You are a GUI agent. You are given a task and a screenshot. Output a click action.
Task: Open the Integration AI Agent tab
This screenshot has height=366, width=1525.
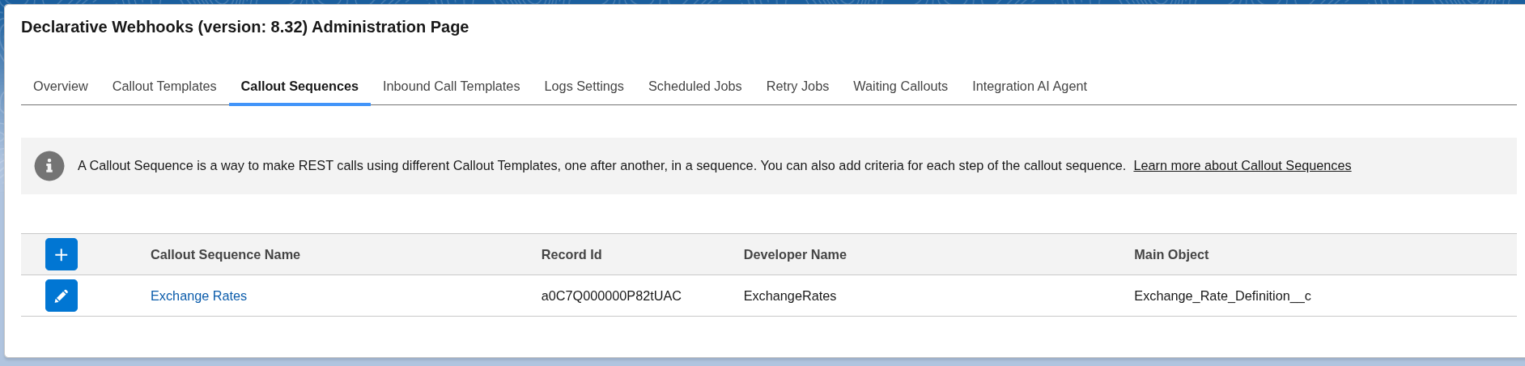tap(1029, 86)
